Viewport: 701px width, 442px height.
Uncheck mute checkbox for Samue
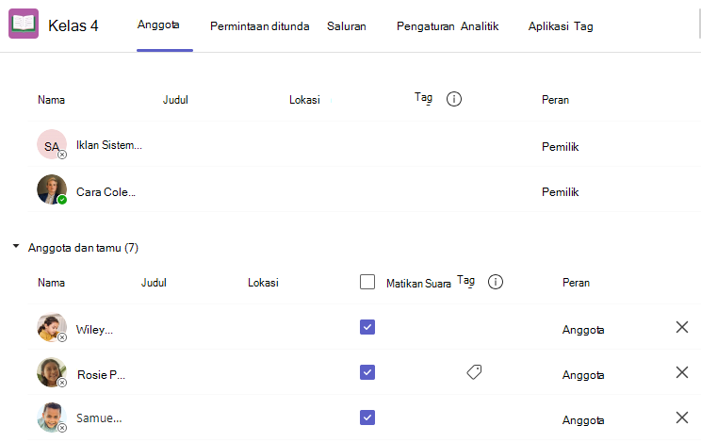(x=367, y=417)
